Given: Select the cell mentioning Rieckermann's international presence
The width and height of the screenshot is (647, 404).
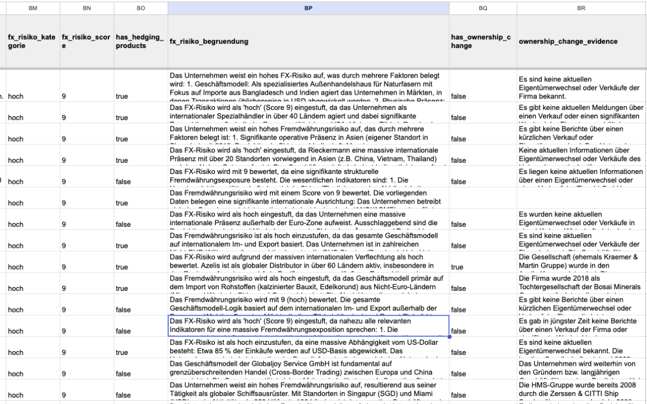Looking at the screenshot, I should [308, 155].
